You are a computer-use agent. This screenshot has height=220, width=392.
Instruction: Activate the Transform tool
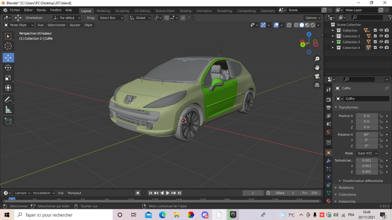coord(8,88)
